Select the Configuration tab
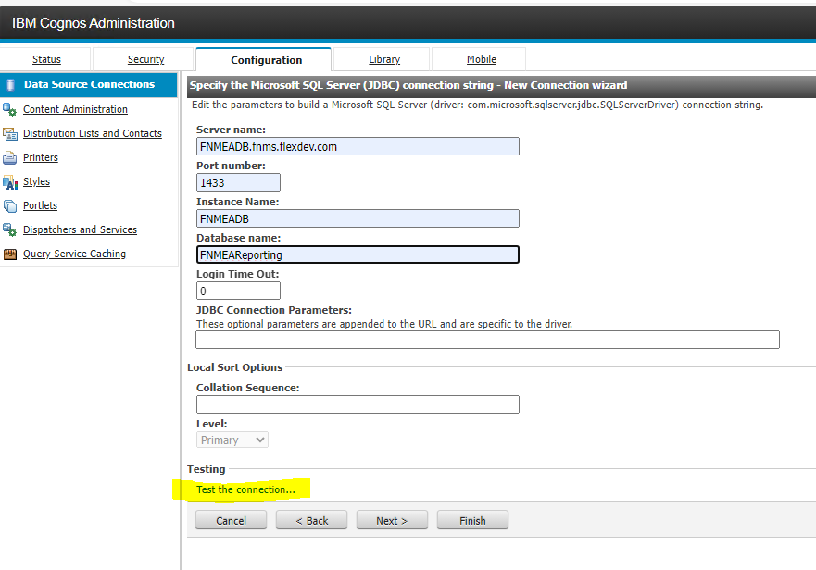 tap(266, 60)
